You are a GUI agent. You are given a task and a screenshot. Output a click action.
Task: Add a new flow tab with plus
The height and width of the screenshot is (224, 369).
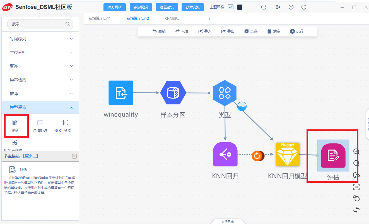(x=209, y=19)
